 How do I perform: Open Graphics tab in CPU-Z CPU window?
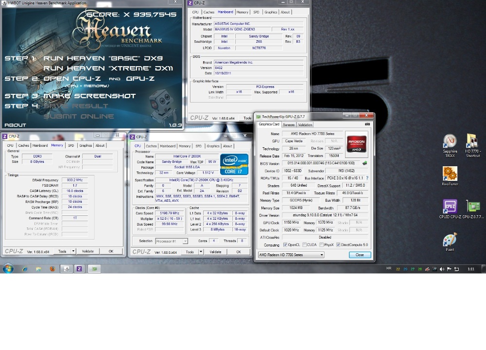tap(213, 146)
